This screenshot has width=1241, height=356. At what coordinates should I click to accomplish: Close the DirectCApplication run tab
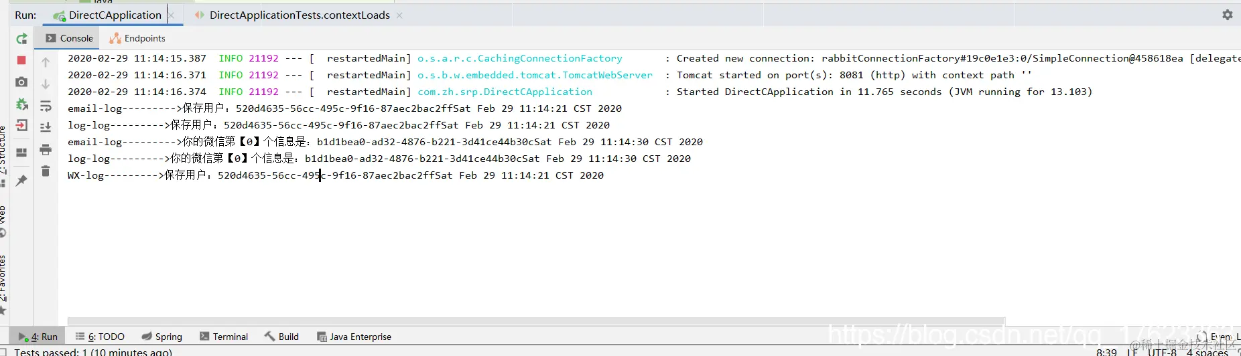coord(171,15)
